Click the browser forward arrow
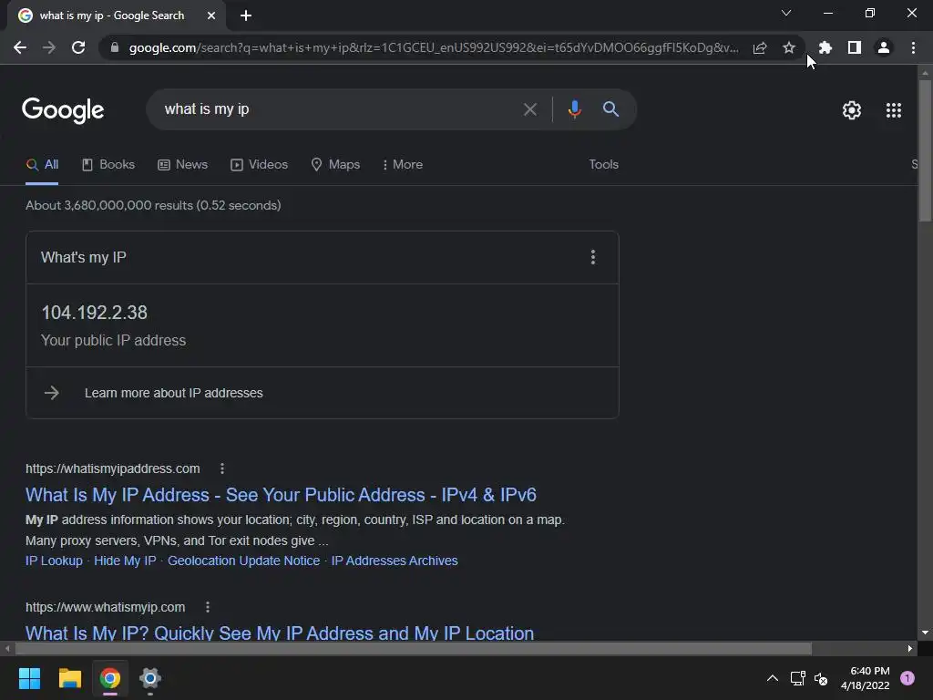Image resolution: width=933 pixels, height=700 pixels. (49, 47)
